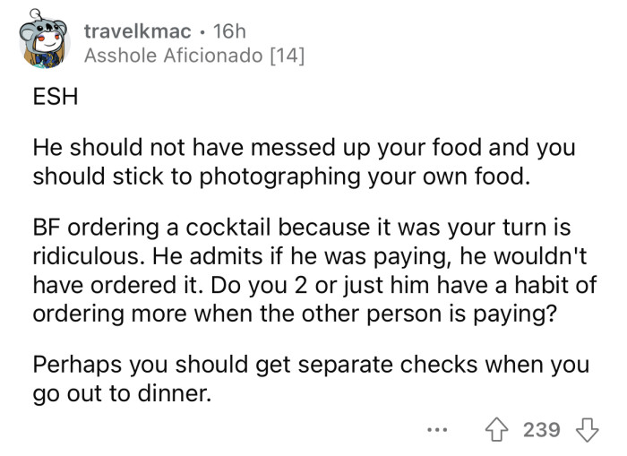Image resolution: width=627 pixels, height=456 pixels.
Task: Open the three-dot more options menu
Action: 436,430
